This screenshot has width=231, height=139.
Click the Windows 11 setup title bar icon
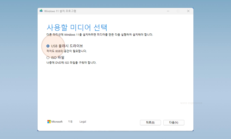pos(41,11)
